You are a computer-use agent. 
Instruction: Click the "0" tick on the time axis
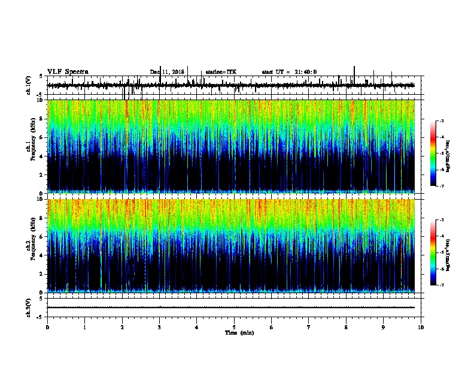(x=47, y=327)
